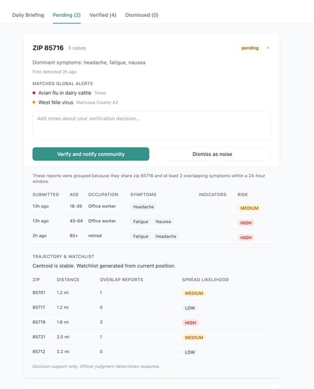
Task: Select watchlist zip 85719
Action: pos(39,322)
